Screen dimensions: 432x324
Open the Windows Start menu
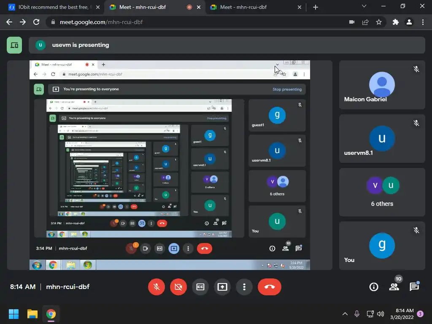coord(13,314)
